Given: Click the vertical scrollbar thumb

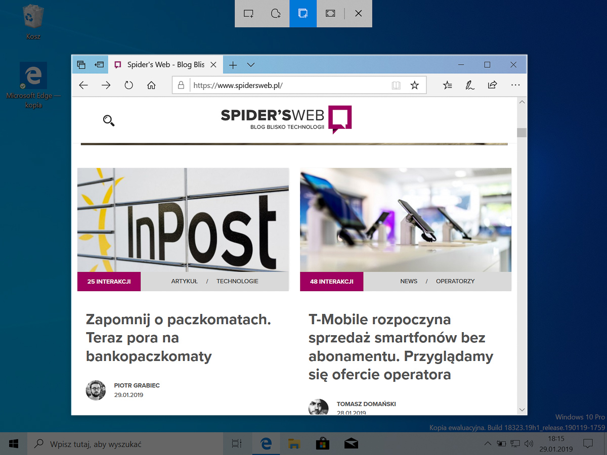Looking at the screenshot, I should click(522, 133).
